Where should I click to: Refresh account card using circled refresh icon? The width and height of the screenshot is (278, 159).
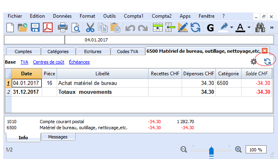[x=267, y=62]
